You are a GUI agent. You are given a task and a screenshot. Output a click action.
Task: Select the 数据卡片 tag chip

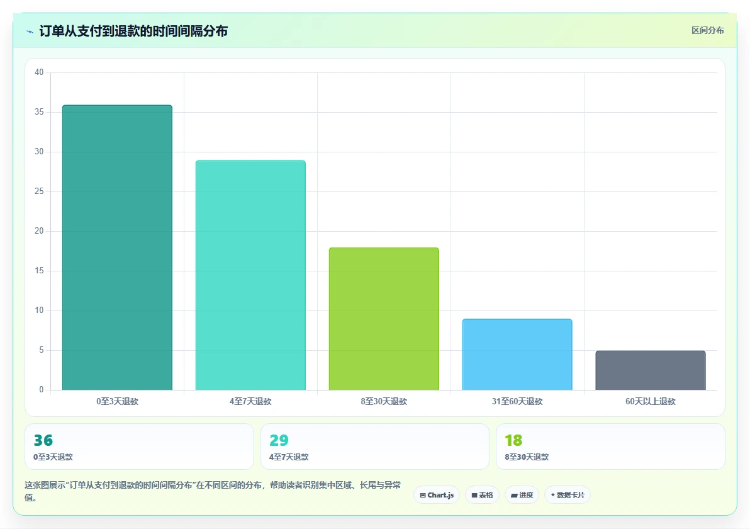pyautogui.click(x=568, y=495)
